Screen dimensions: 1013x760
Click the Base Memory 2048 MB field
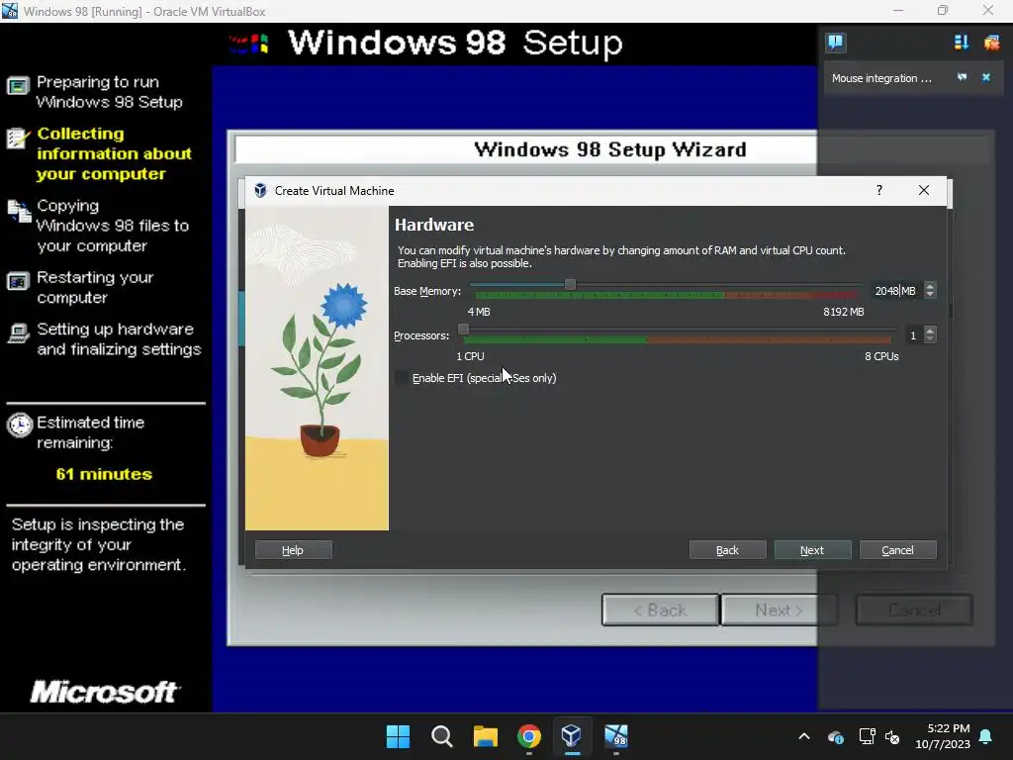tap(895, 291)
